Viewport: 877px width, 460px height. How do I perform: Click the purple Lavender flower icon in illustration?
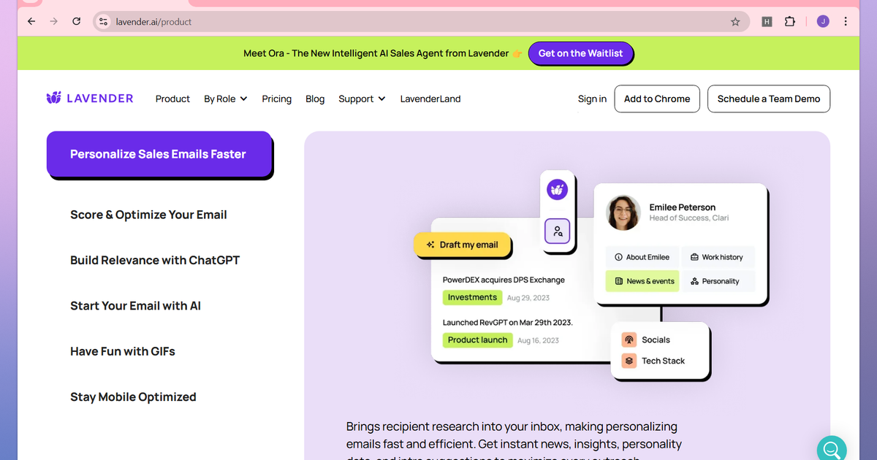pos(558,190)
